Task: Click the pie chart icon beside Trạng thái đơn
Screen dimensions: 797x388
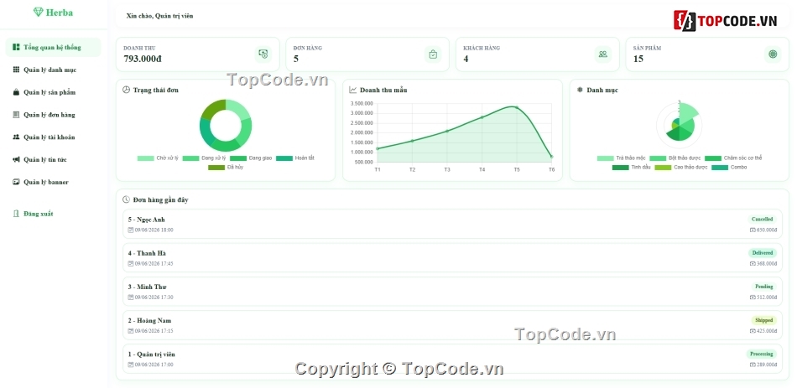Action: coord(126,90)
